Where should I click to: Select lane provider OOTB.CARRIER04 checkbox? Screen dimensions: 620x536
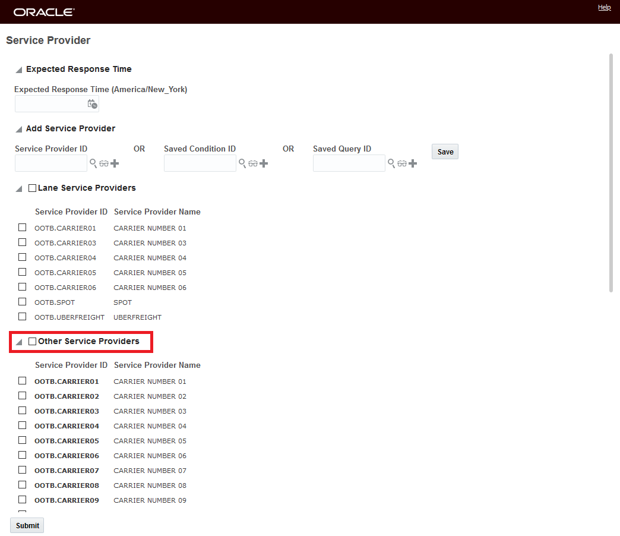[x=22, y=257]
